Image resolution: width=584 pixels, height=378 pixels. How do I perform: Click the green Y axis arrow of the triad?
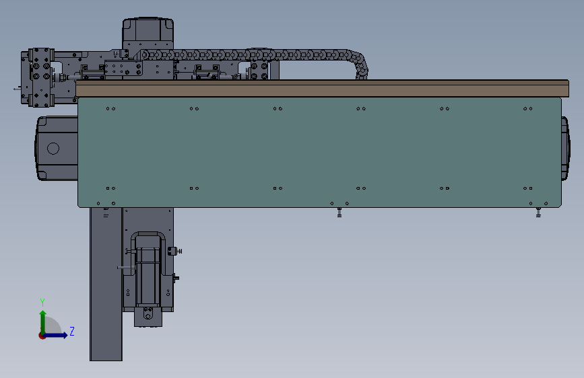click(43, 322)
